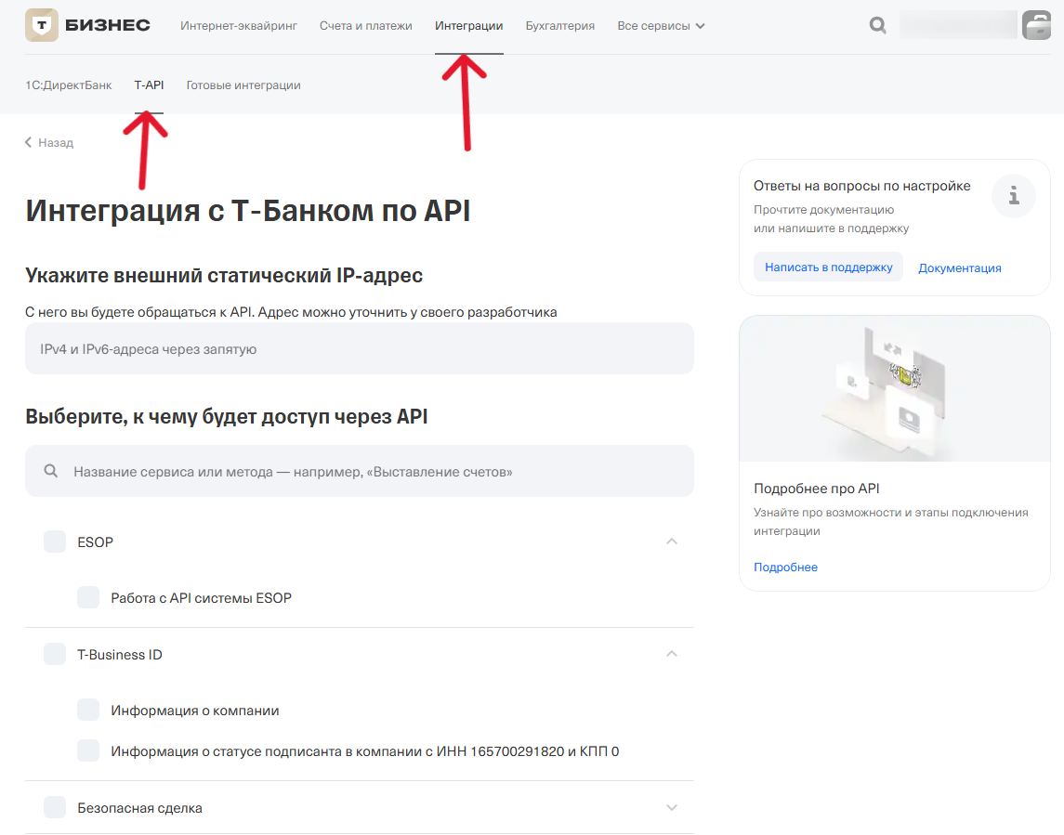The height and width of the screenshot is (835, 1064).
Task: Check the Информация о компании box
Action: [x=88, y=711]
